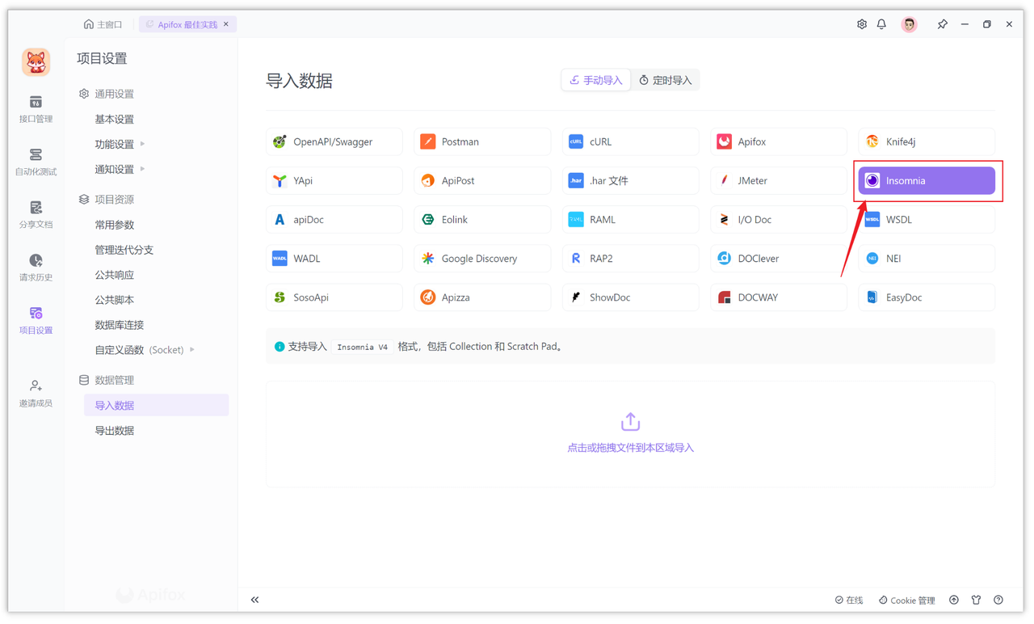Open the 主窗口 tab

[x=103, y=24]
